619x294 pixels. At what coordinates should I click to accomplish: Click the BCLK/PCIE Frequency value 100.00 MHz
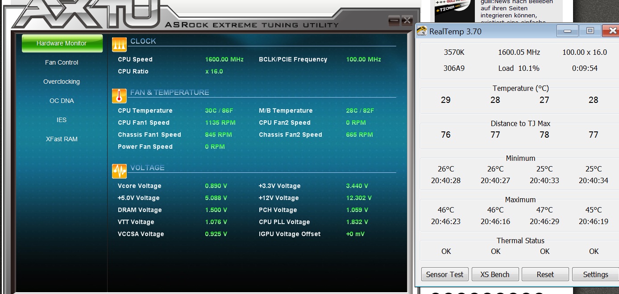[x=363, y=59]
